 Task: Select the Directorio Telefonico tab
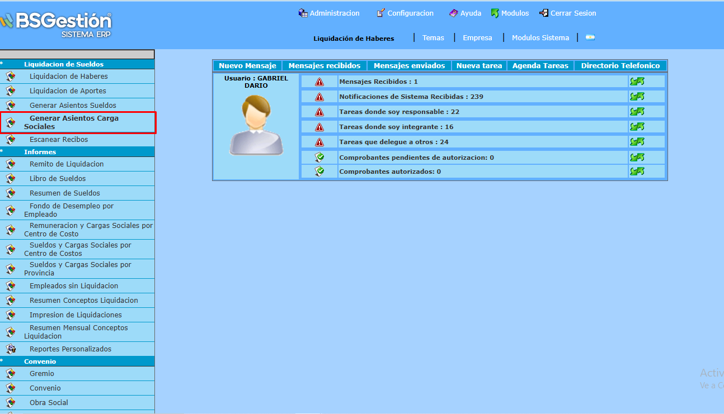(620, 65)
